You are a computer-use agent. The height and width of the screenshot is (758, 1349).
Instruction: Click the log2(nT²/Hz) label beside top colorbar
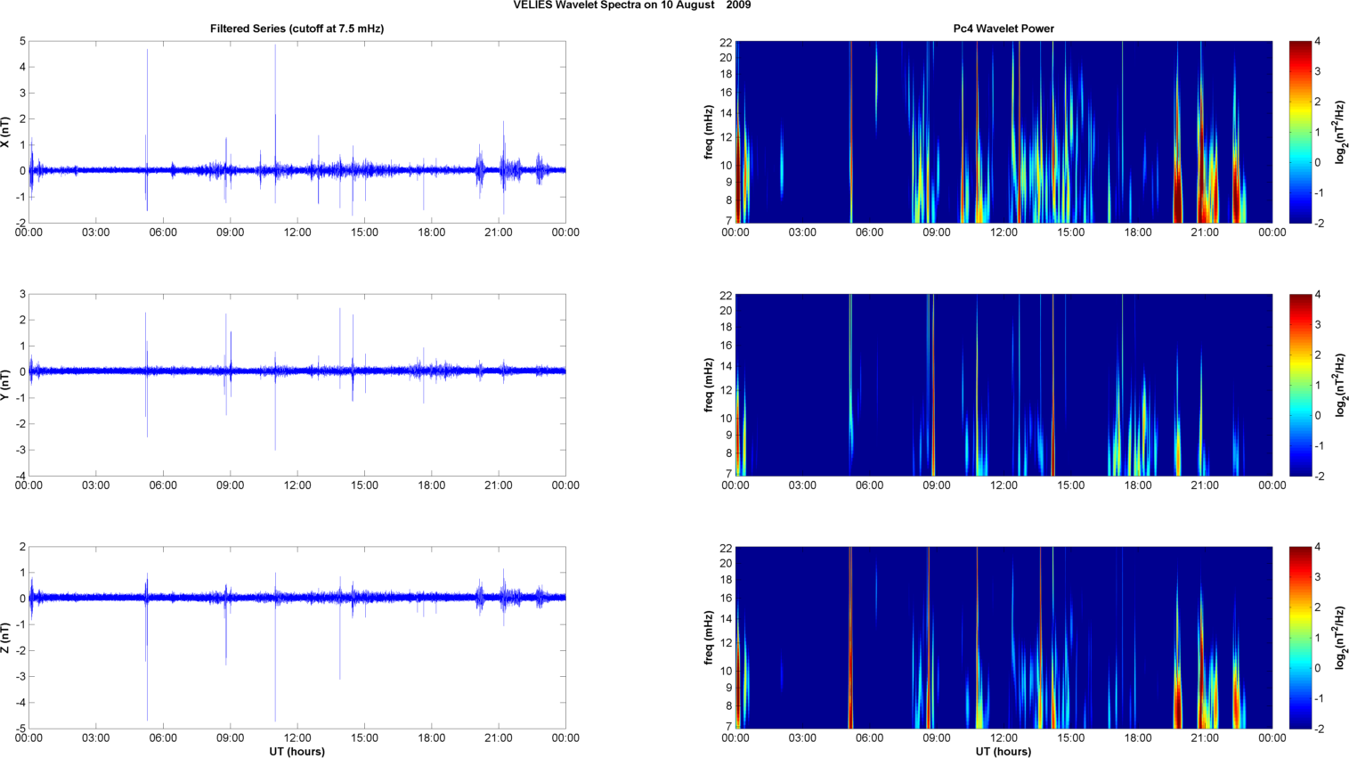tap(1339, 132)
